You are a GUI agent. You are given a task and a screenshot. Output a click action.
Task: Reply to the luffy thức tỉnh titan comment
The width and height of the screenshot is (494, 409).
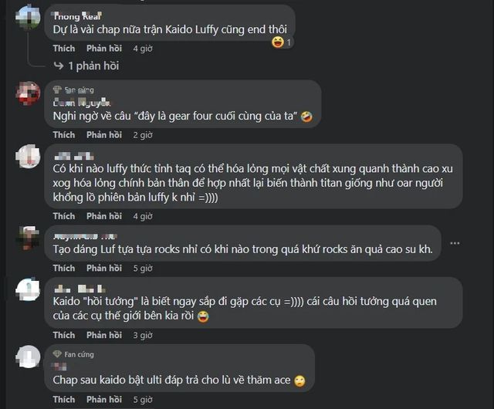pos(104,216)
